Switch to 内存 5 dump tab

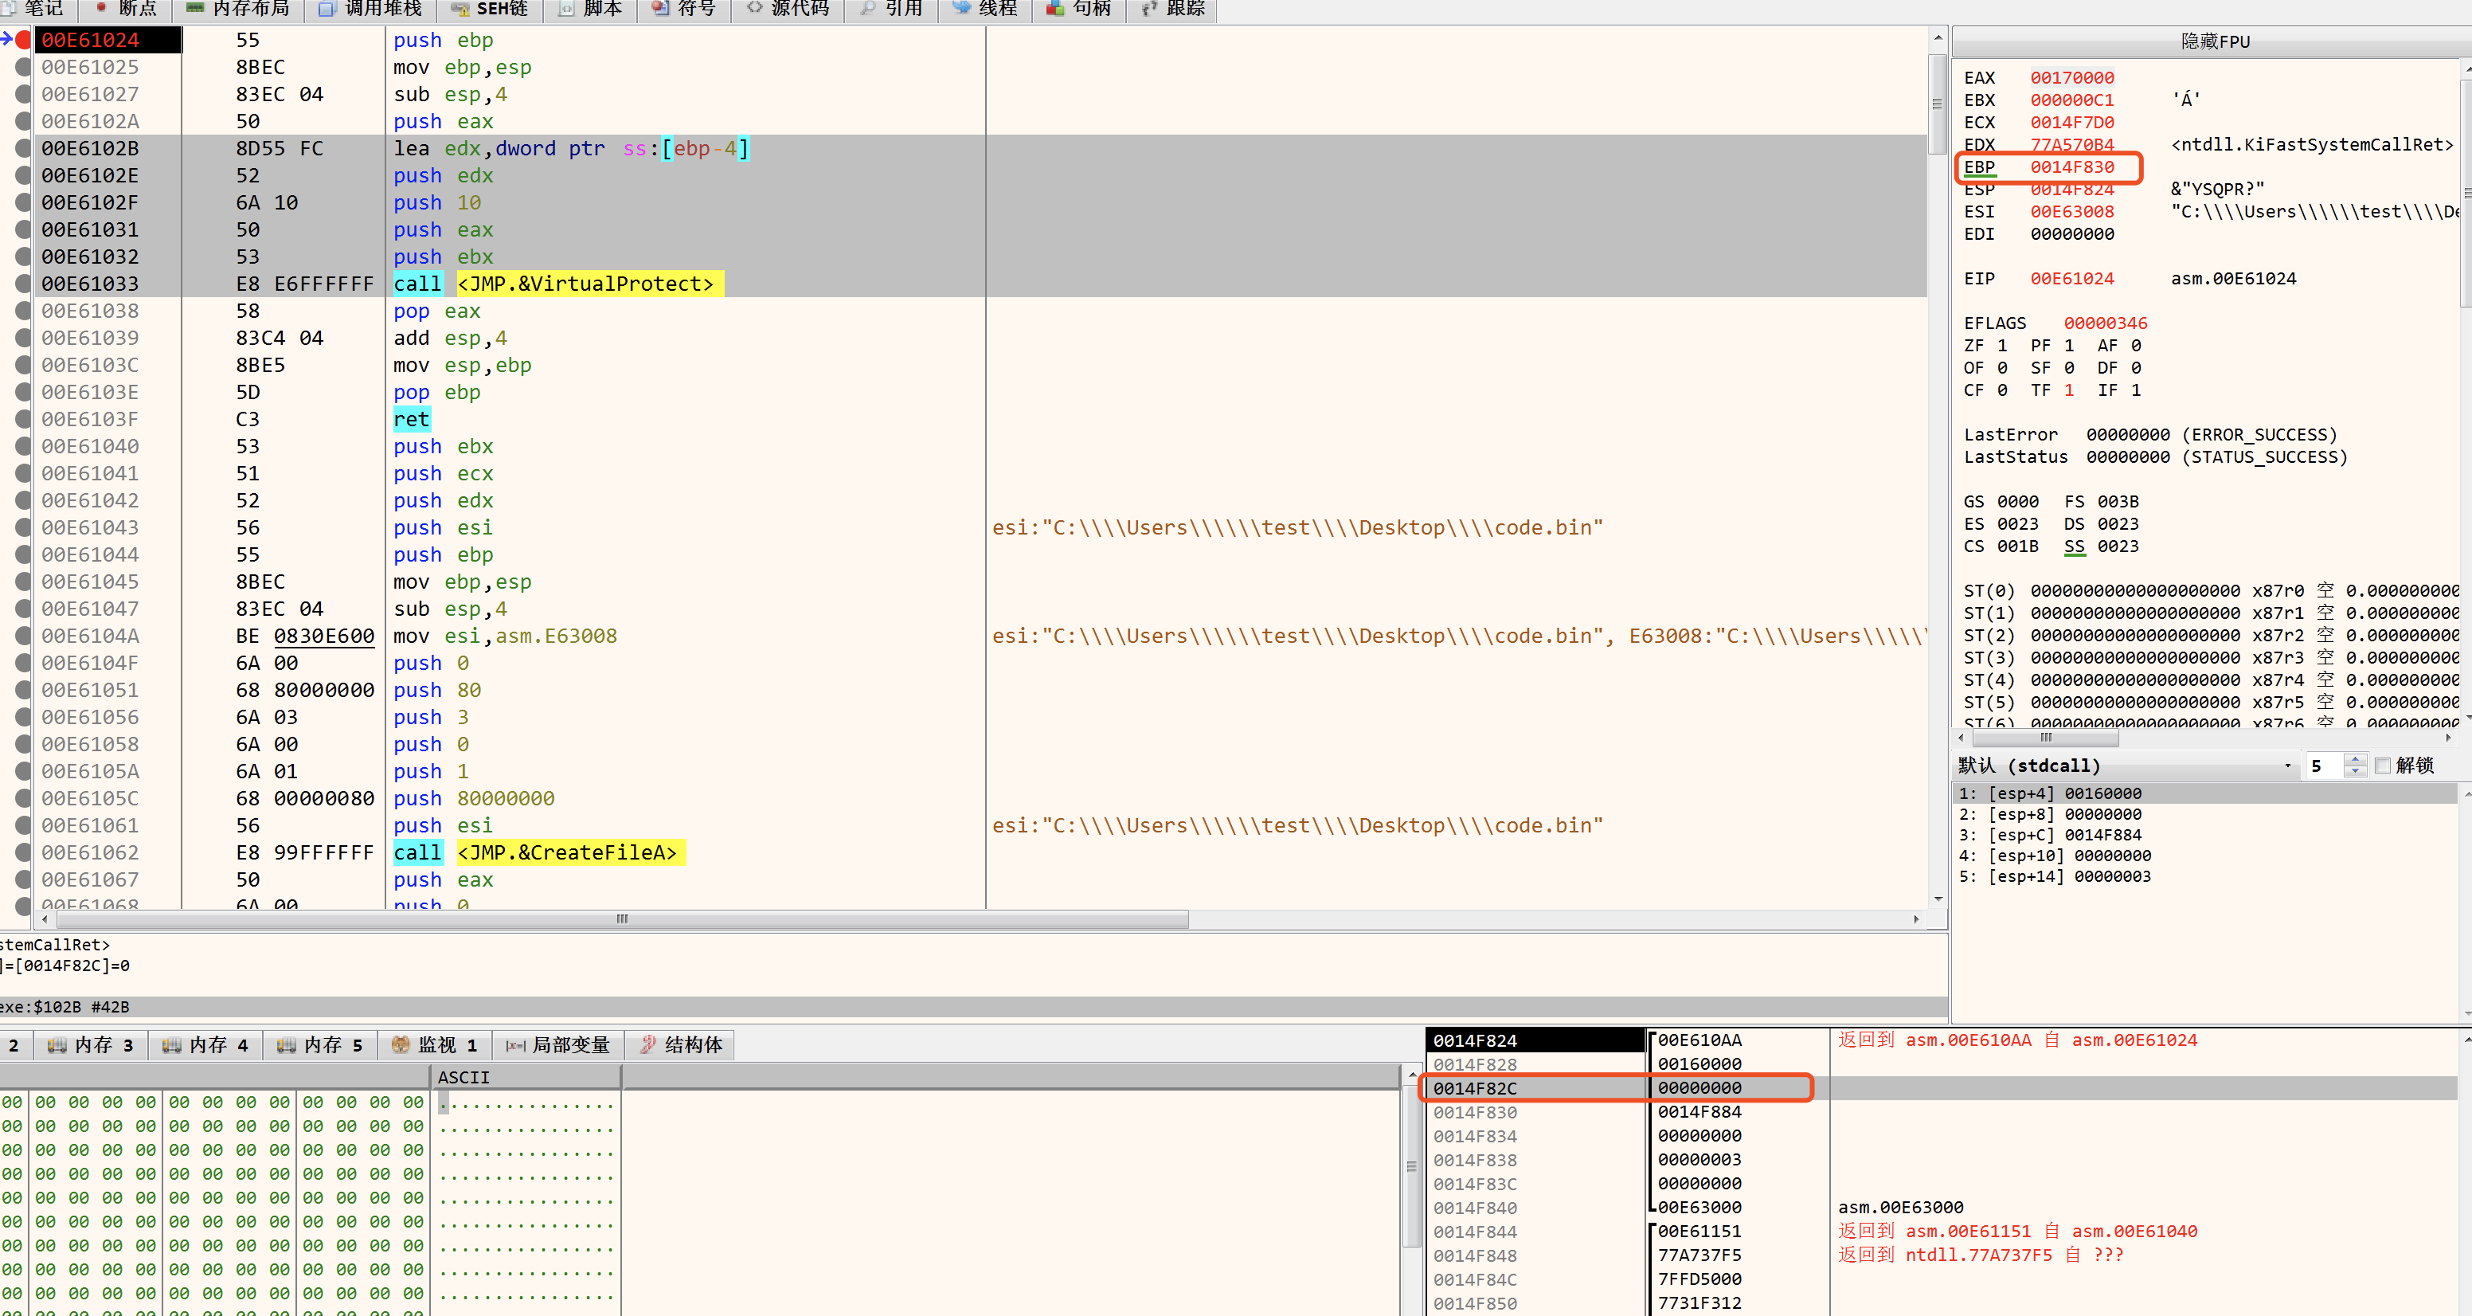coord(319,1044)
